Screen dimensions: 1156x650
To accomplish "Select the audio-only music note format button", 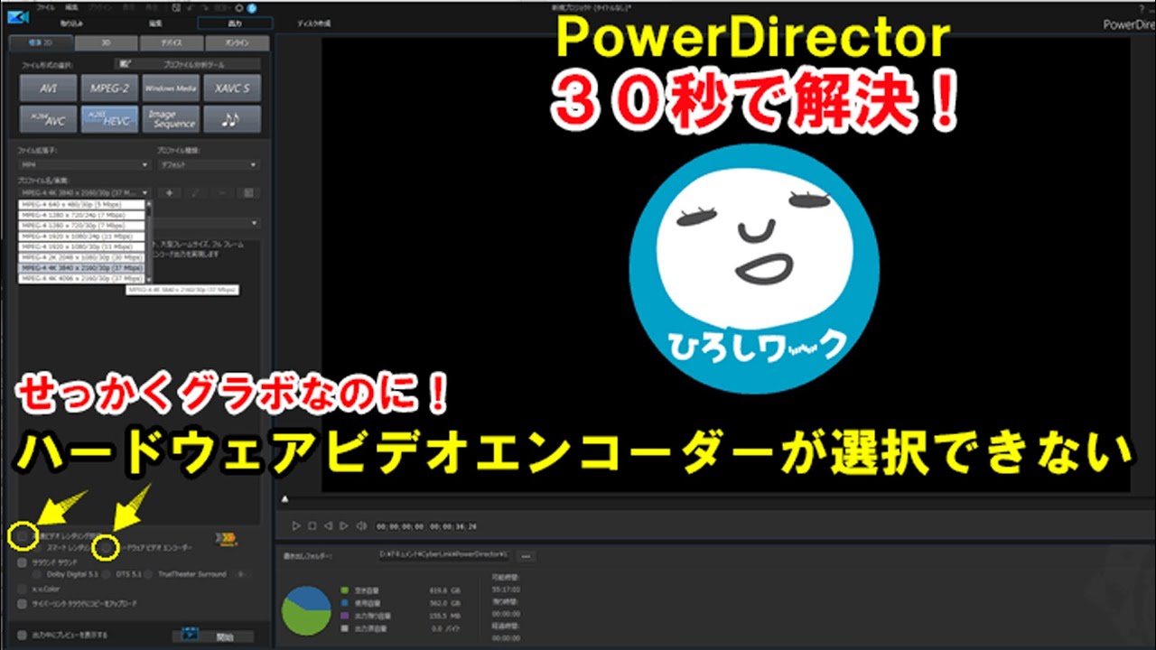I will 232,120.
